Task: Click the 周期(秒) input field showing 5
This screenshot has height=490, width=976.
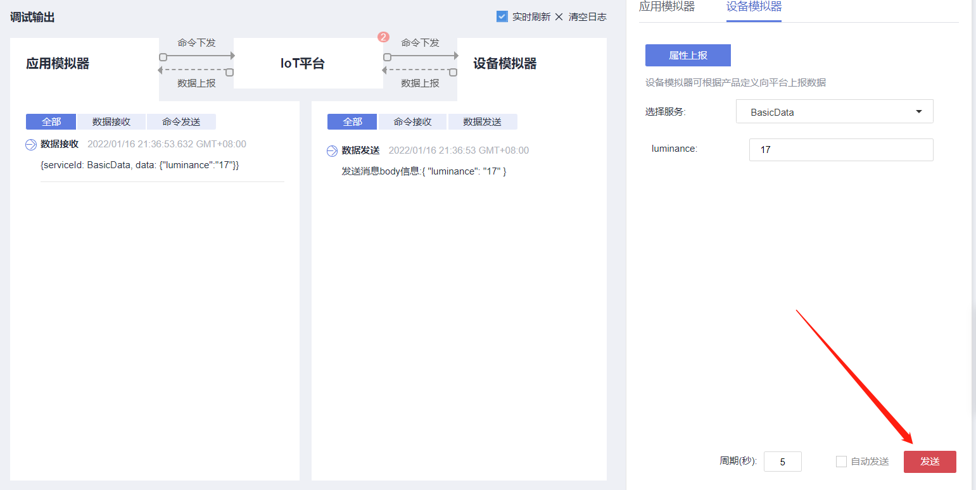Action: pos(783,462)
